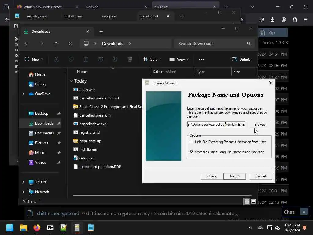The width and height of the screenshot is (313, 235).
Task: Open the Windows Start menu
Action: pyautogui.click(x=10, y=228)
